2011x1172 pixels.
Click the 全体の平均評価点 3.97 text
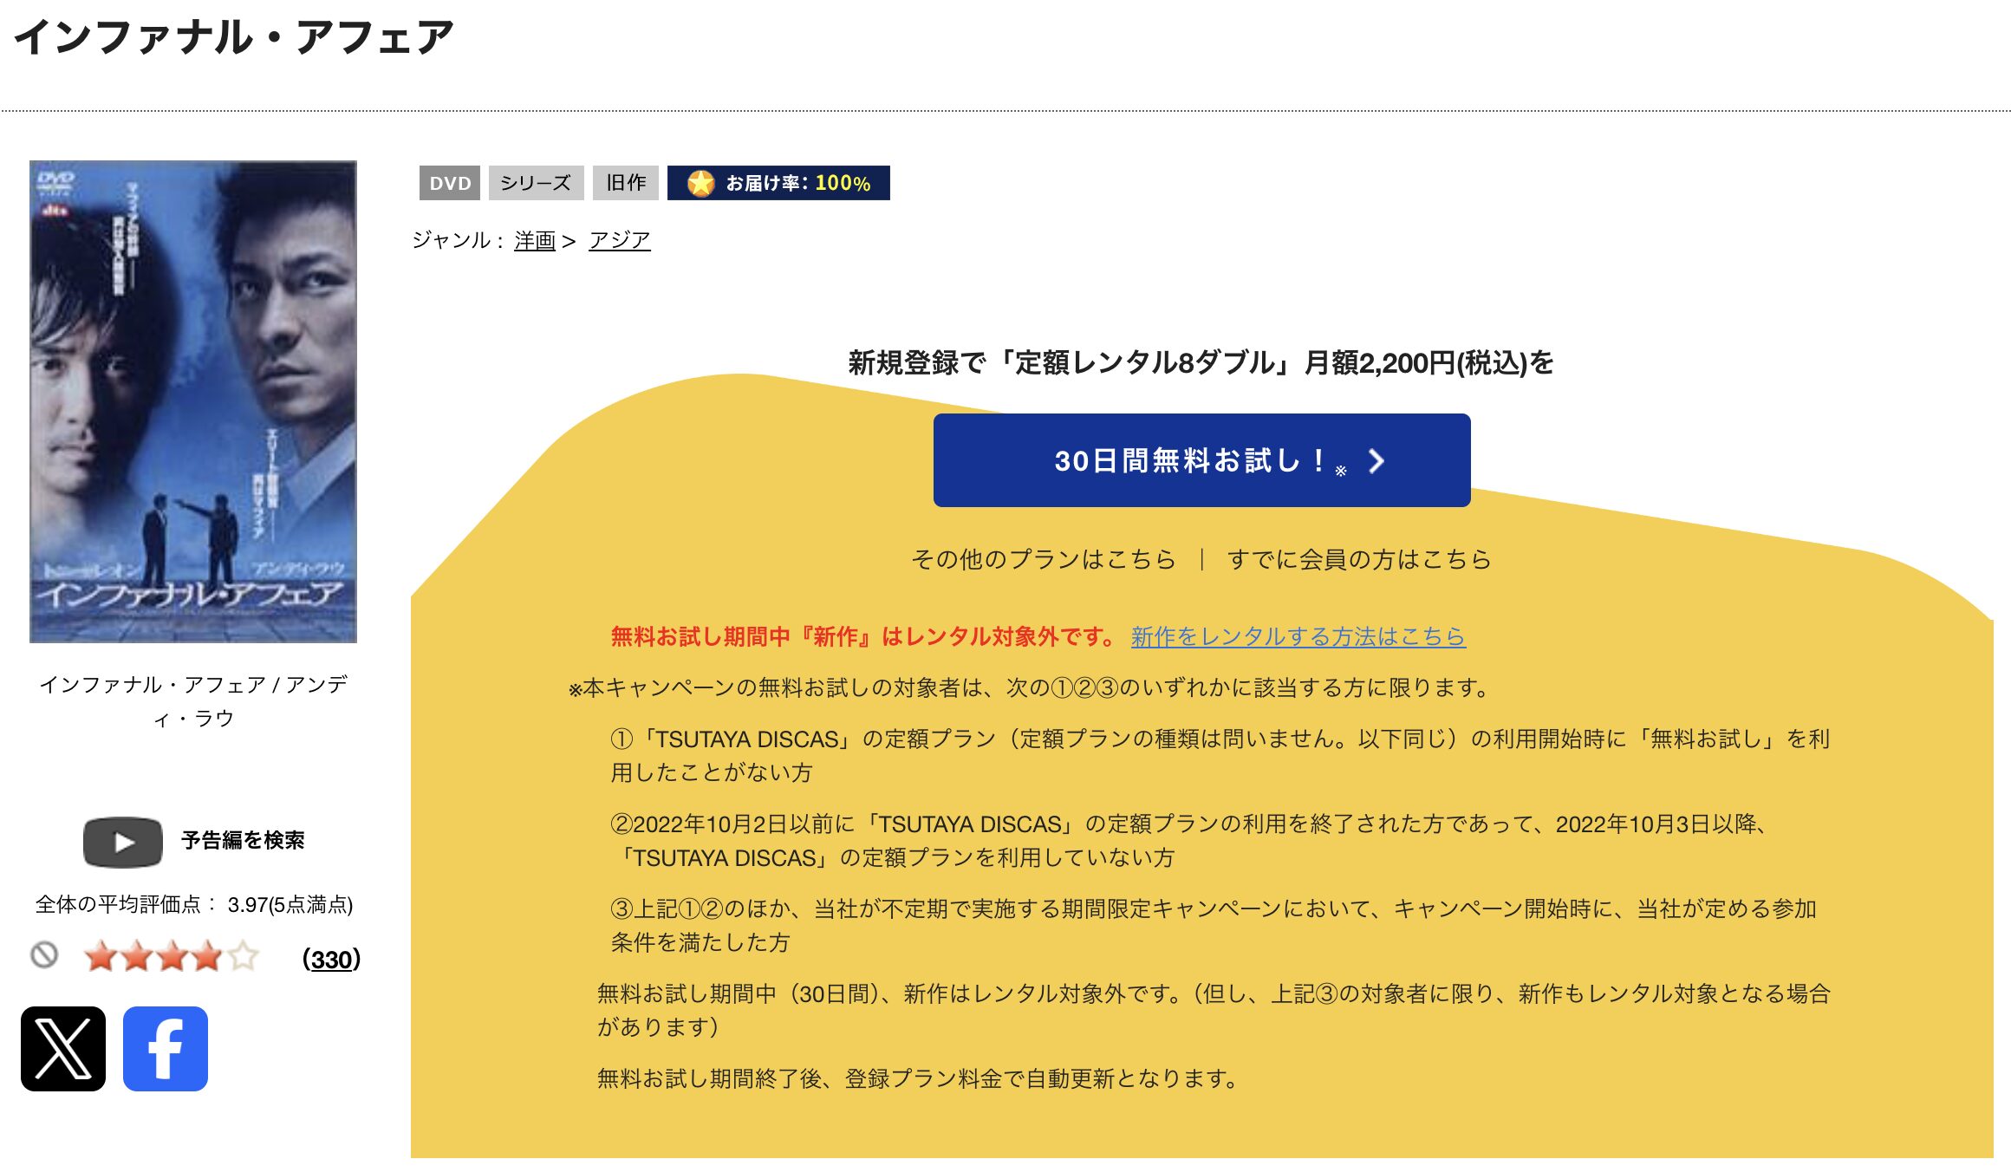click(194, 905)
